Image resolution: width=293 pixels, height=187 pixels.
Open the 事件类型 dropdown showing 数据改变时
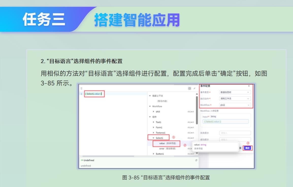(235, 92)
